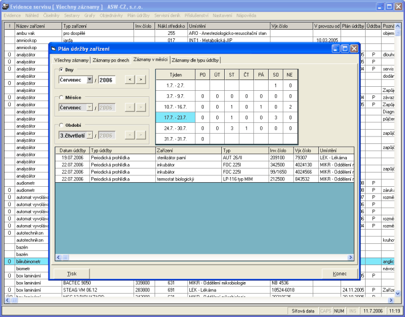Open the Červenec month dropdown under Dny

90,80
